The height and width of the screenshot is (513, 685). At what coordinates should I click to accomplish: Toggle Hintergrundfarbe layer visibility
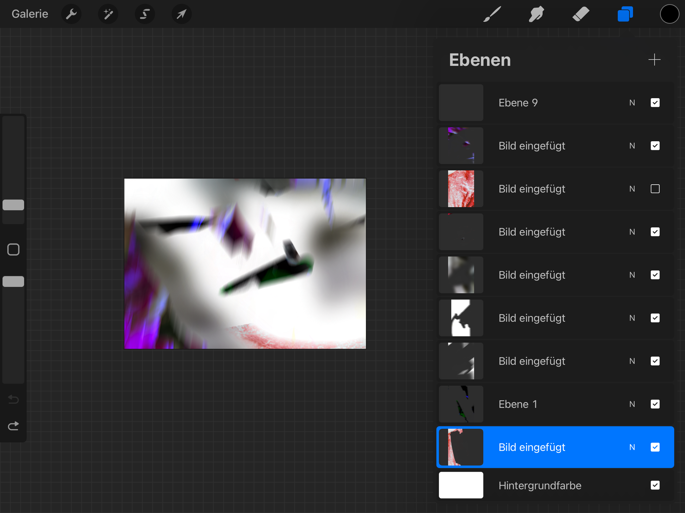coord(655,485)
